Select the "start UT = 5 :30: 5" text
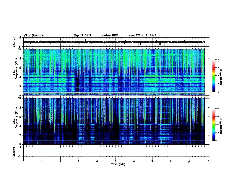This screenshot has width=234, height=181. [143, 35]
